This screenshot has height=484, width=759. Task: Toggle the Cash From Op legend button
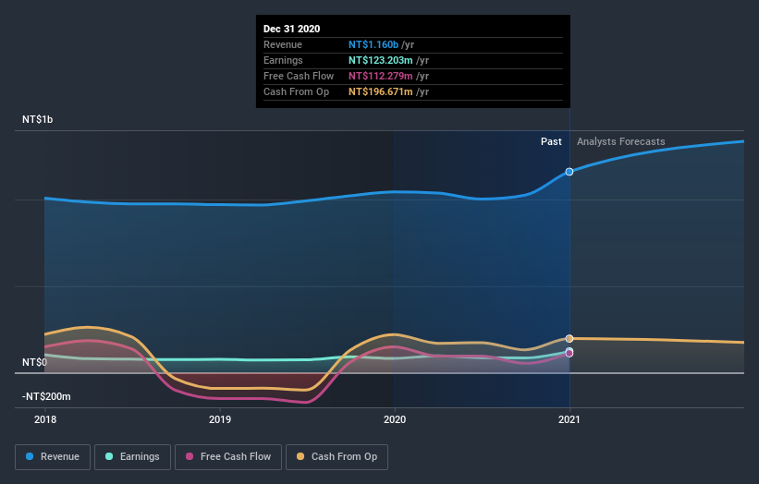[x=337, y=457]
